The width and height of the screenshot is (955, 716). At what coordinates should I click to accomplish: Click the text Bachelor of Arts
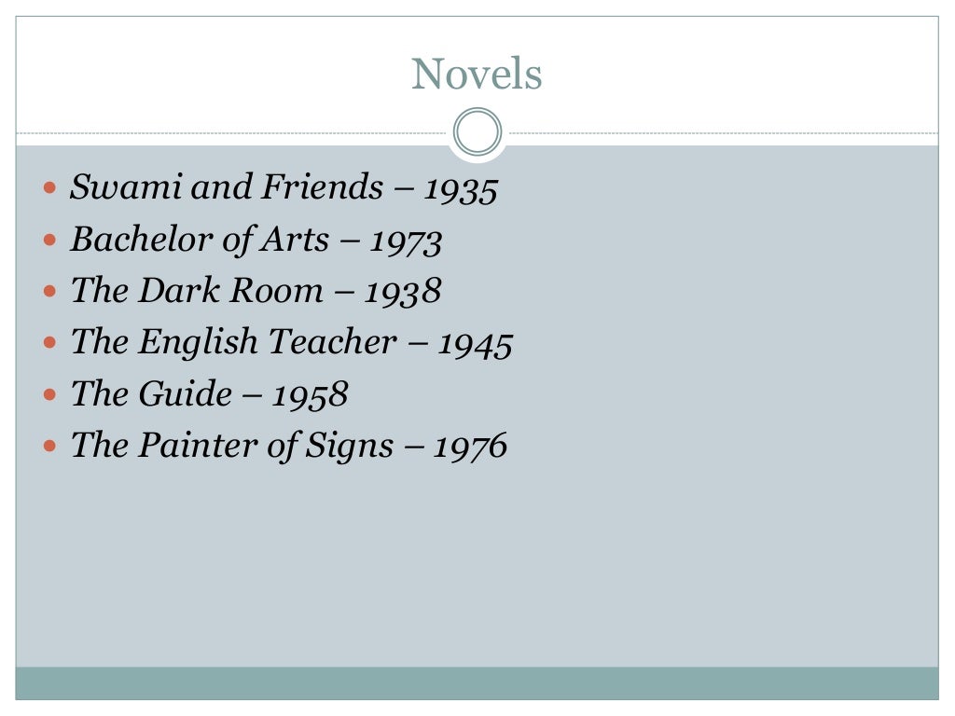click(200, 240)
